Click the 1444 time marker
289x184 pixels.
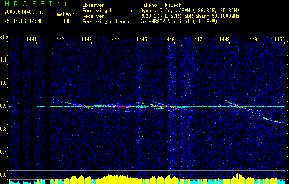coord(114,39)
